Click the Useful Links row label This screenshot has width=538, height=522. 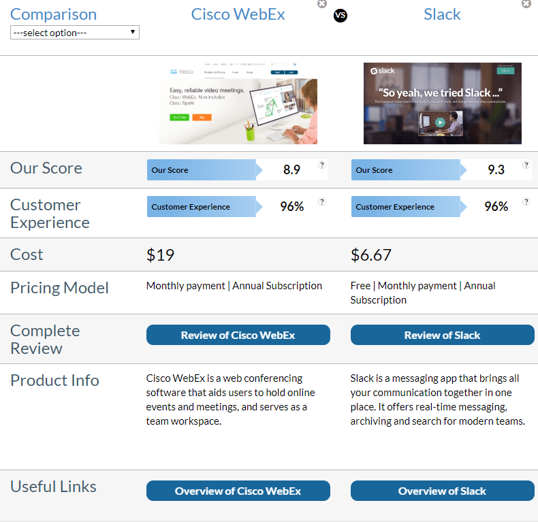[54, 487]
